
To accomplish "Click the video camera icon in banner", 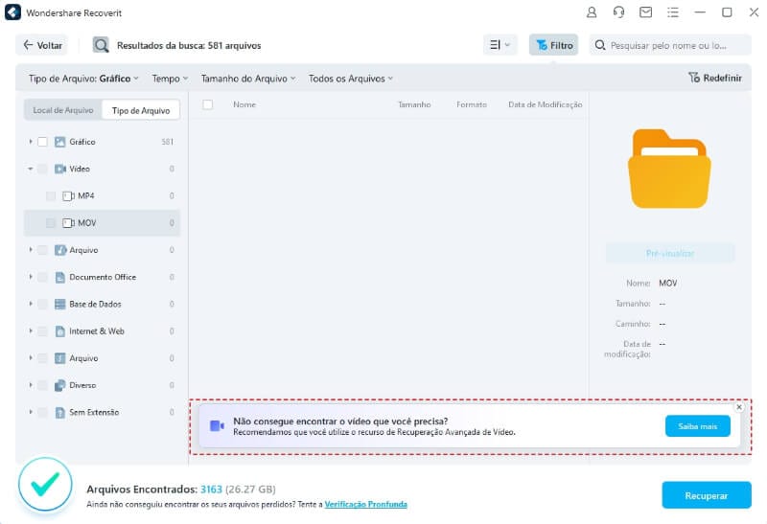I will coord(217,425).
